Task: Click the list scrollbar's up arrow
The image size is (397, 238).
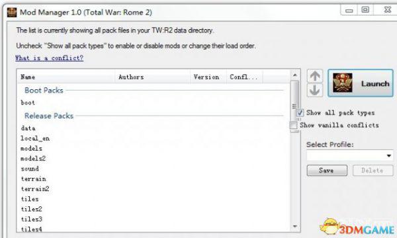Action: (x=294, y=75)
